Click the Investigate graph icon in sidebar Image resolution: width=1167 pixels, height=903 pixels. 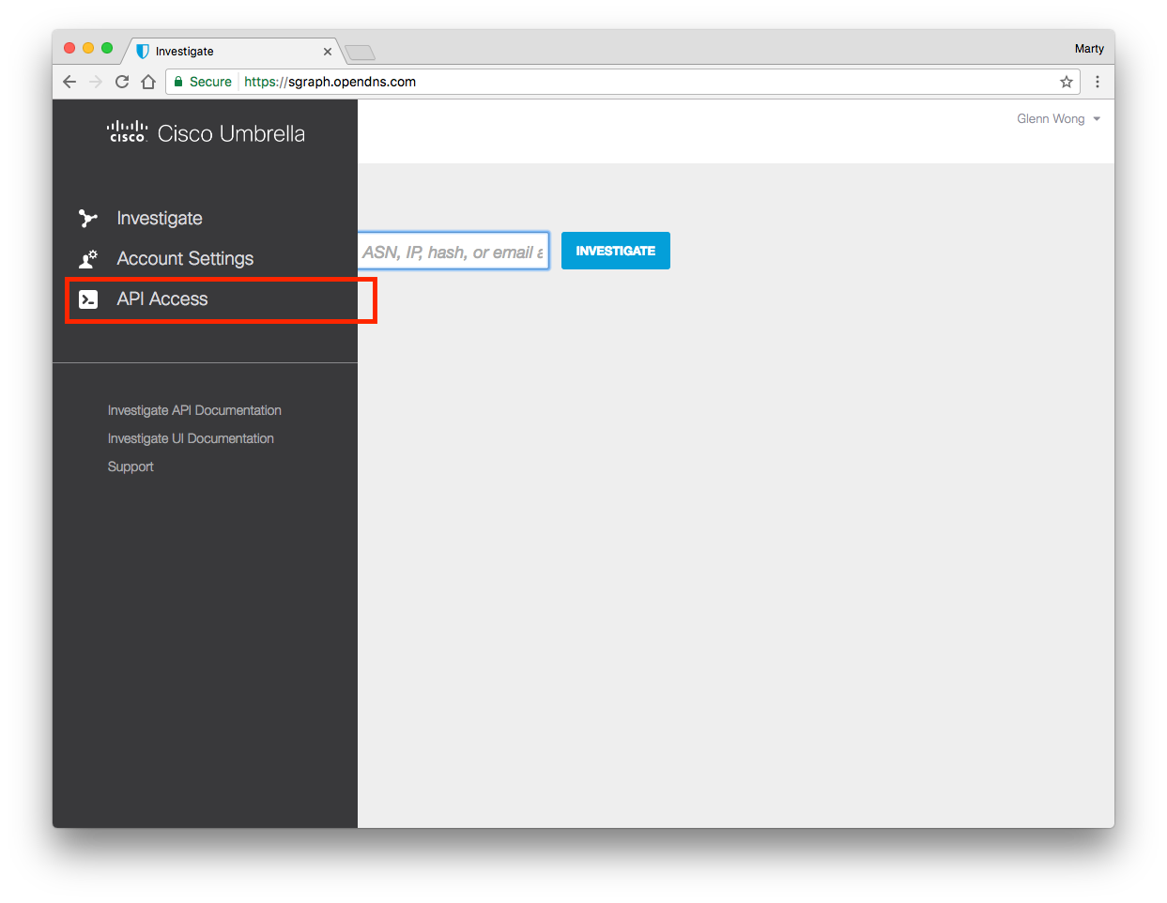(88, 219)
